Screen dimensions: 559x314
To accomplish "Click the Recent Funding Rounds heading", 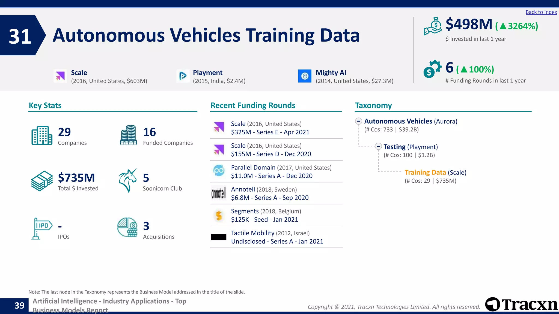I will (253, 105).
